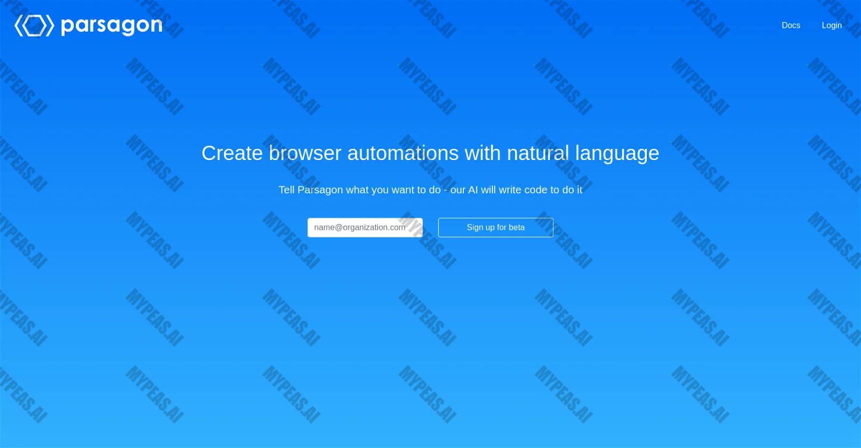
Task: Select the 'Tell Parsagon what you want to do' subtitle
Action: point(430,190)
